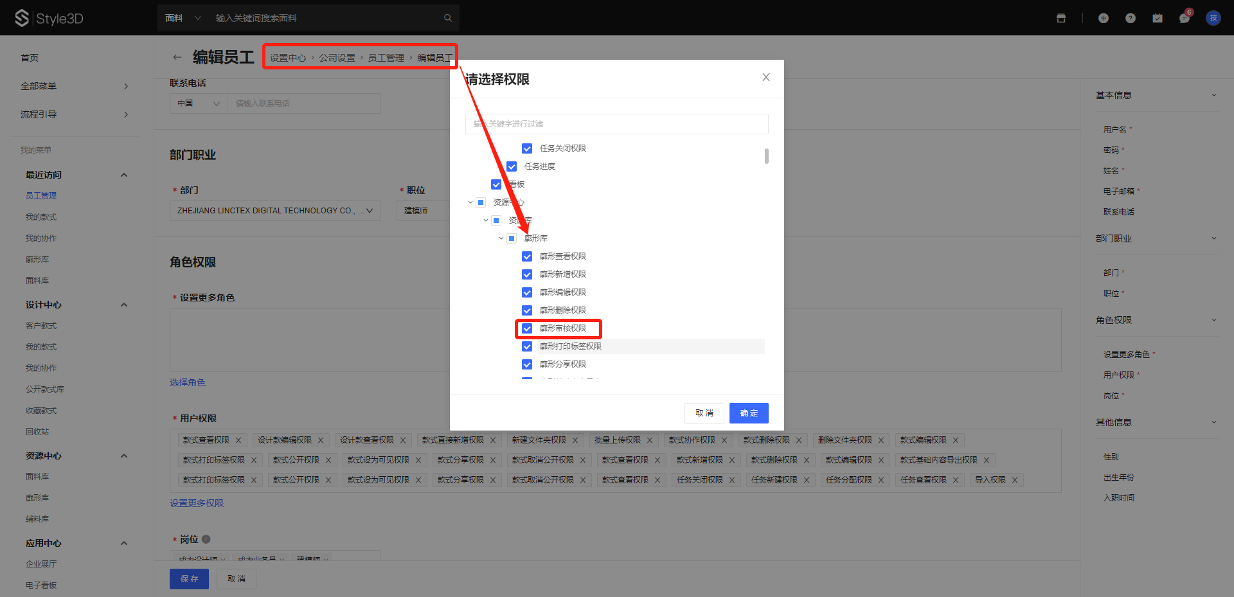This screenshot has height=597, width=1234.
Task: Switch language with the 中 icon
Action: coord(1104,18)
